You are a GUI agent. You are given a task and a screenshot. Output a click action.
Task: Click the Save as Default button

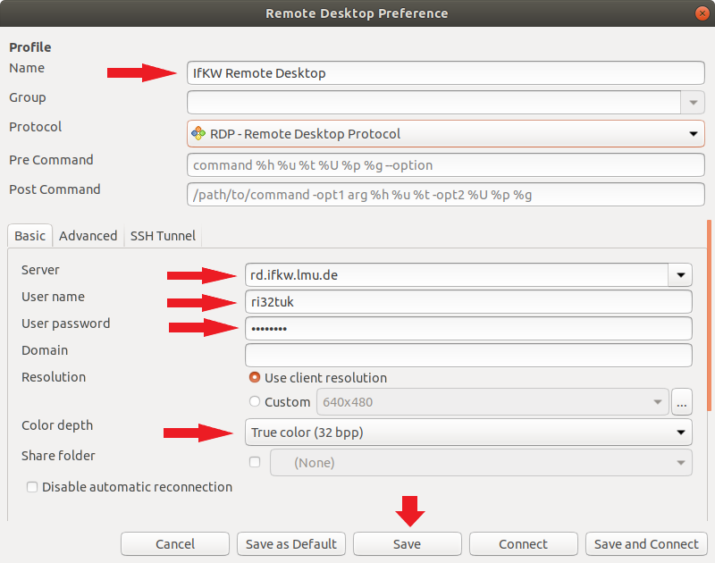[x=291, y=544]
